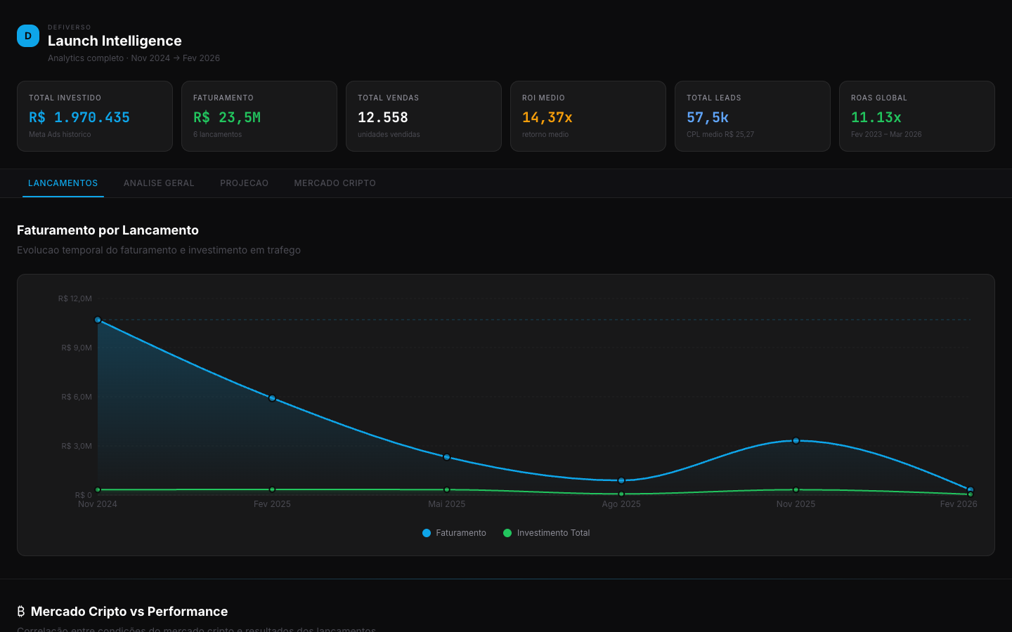The height and width of the screenshot is (632, 1012).
Task: Switch to the MERCADO CRIPTO tab
Action: coord(335,183)
